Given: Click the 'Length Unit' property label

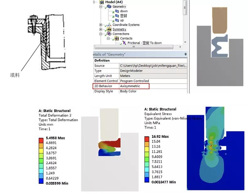Looking at the screenshot, I should point(103,76).
